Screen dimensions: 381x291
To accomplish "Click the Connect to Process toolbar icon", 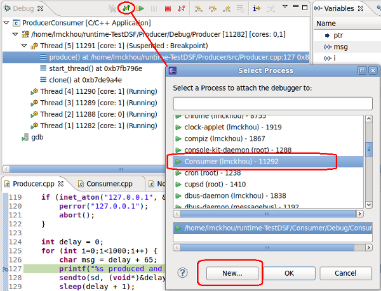I will [126, 8].
